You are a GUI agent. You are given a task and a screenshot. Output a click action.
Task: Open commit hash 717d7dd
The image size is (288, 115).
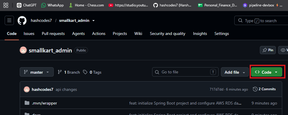216,89
